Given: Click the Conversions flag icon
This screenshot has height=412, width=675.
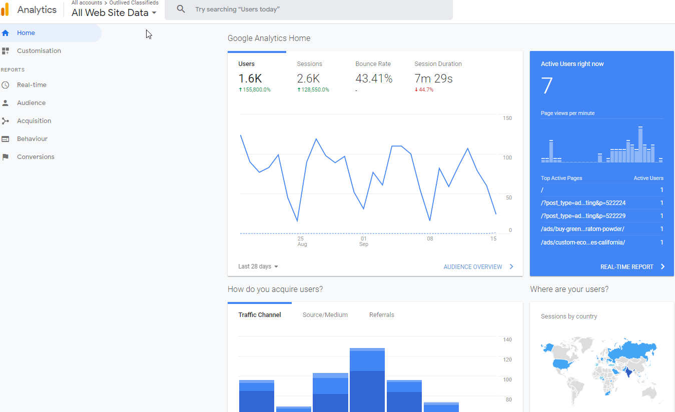Looking at the screenshot, I should [x=6, y=157].
